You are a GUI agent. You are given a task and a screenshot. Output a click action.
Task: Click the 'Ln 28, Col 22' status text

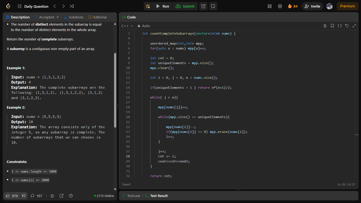click(346, 184)
